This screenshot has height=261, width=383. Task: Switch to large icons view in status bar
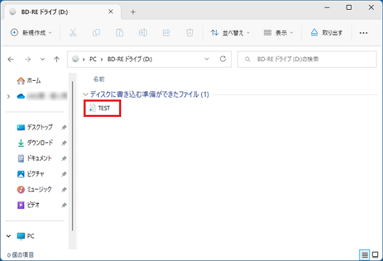375,255
